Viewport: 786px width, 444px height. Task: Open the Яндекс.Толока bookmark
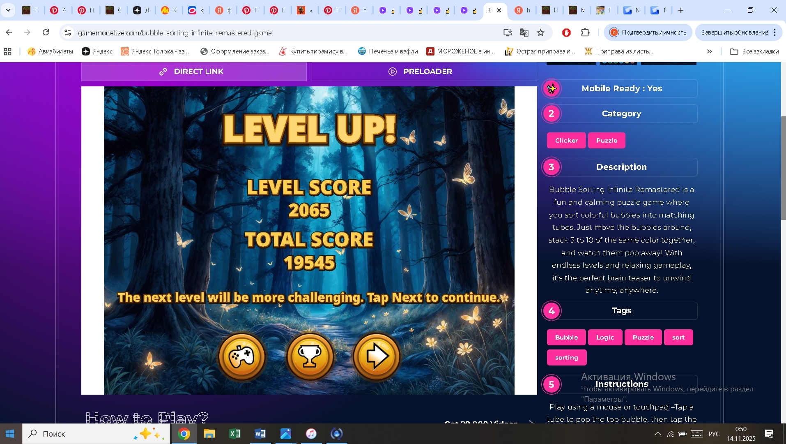point(155,51)
